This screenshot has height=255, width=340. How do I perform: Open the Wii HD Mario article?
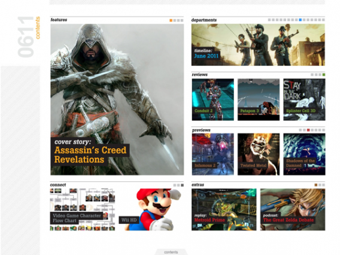151,210
